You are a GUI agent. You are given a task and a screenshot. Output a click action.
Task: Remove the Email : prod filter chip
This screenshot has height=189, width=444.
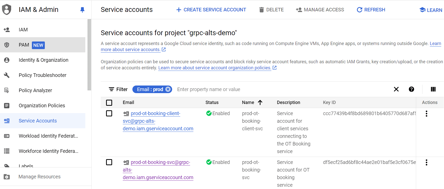[168, 89]
